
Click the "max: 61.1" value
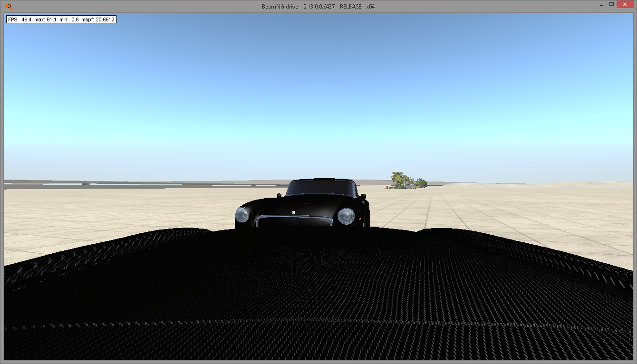click(45, 19)
